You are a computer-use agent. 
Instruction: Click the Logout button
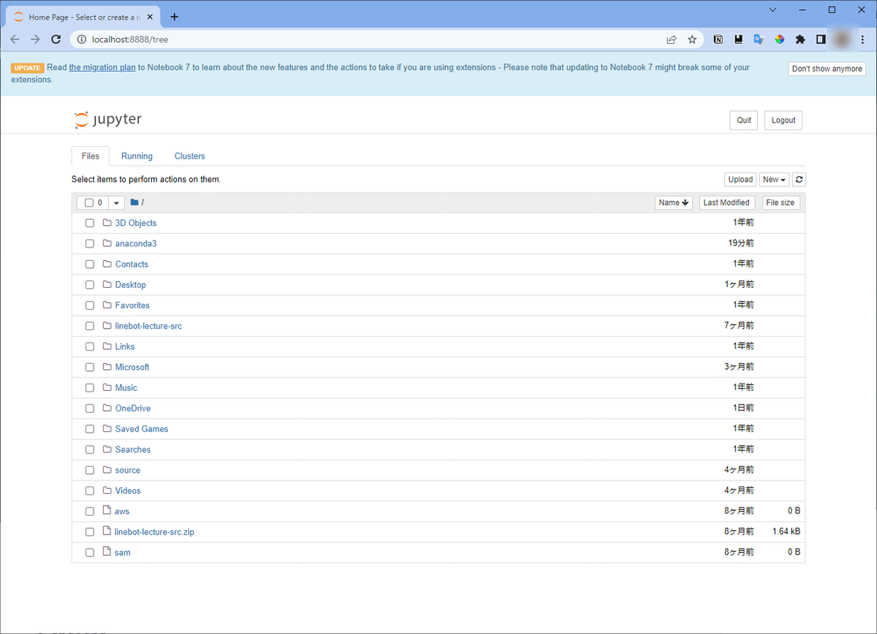[x=783, y=121]
